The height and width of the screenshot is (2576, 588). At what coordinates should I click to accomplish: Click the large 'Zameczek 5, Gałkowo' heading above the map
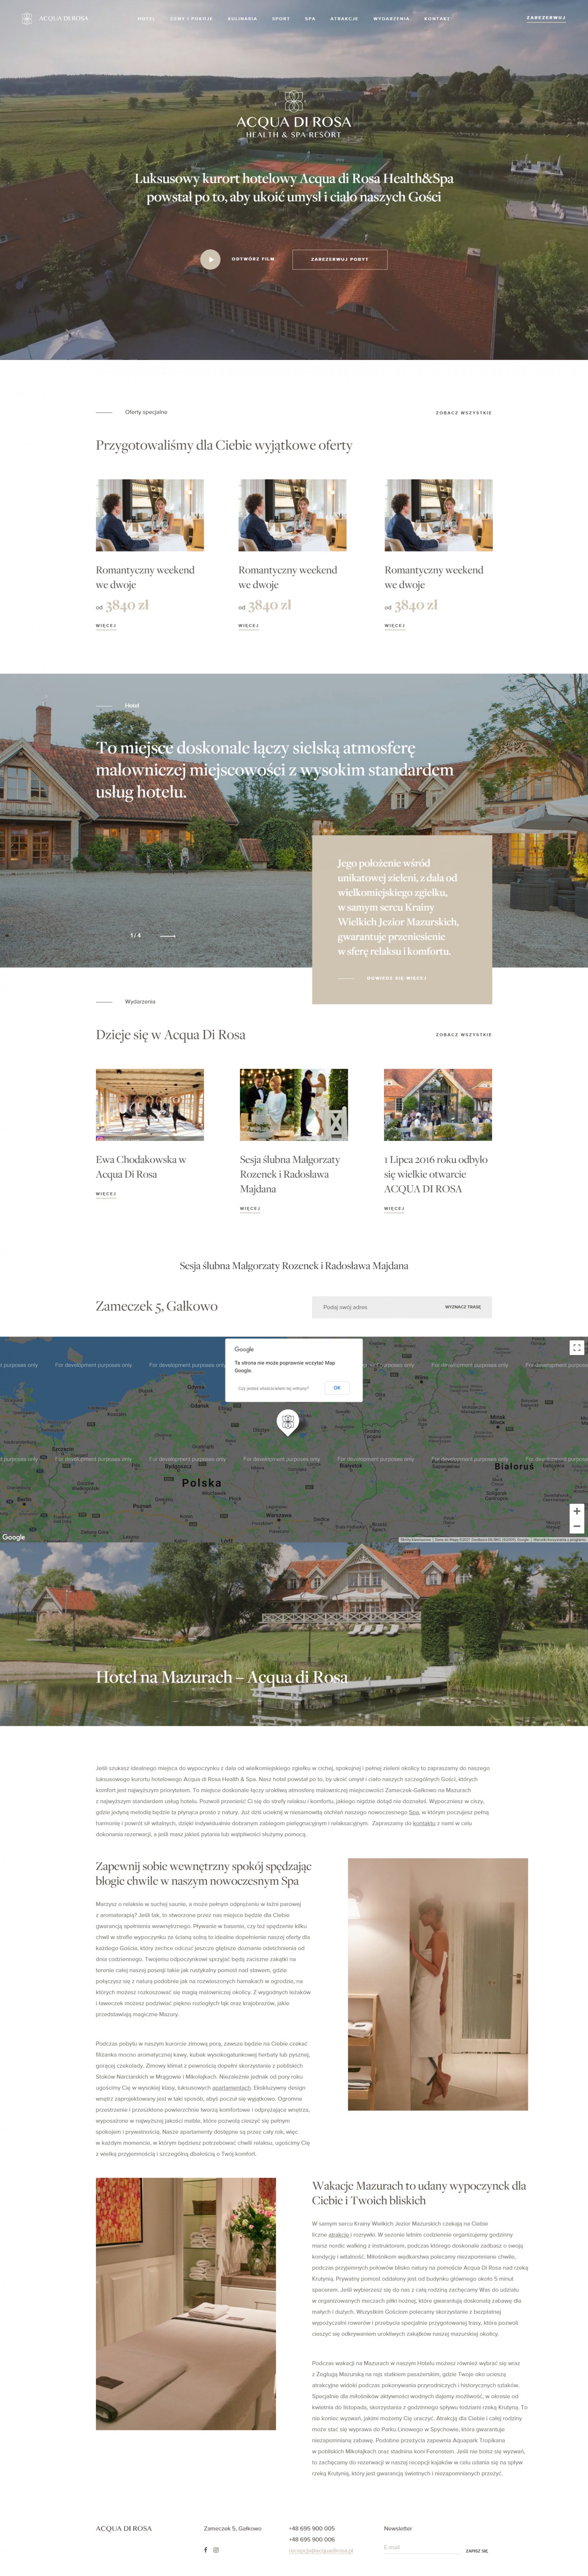pos(157,1306)
